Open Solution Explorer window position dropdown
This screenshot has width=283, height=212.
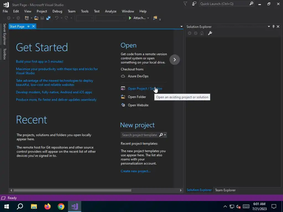pos(269,26)
